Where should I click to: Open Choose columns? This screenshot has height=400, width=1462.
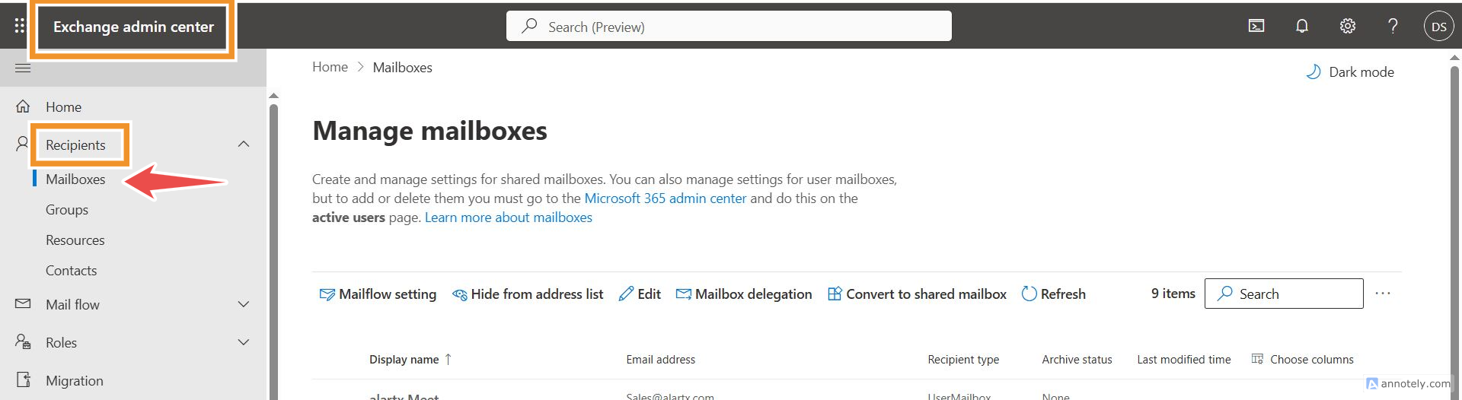[1303, 360]
